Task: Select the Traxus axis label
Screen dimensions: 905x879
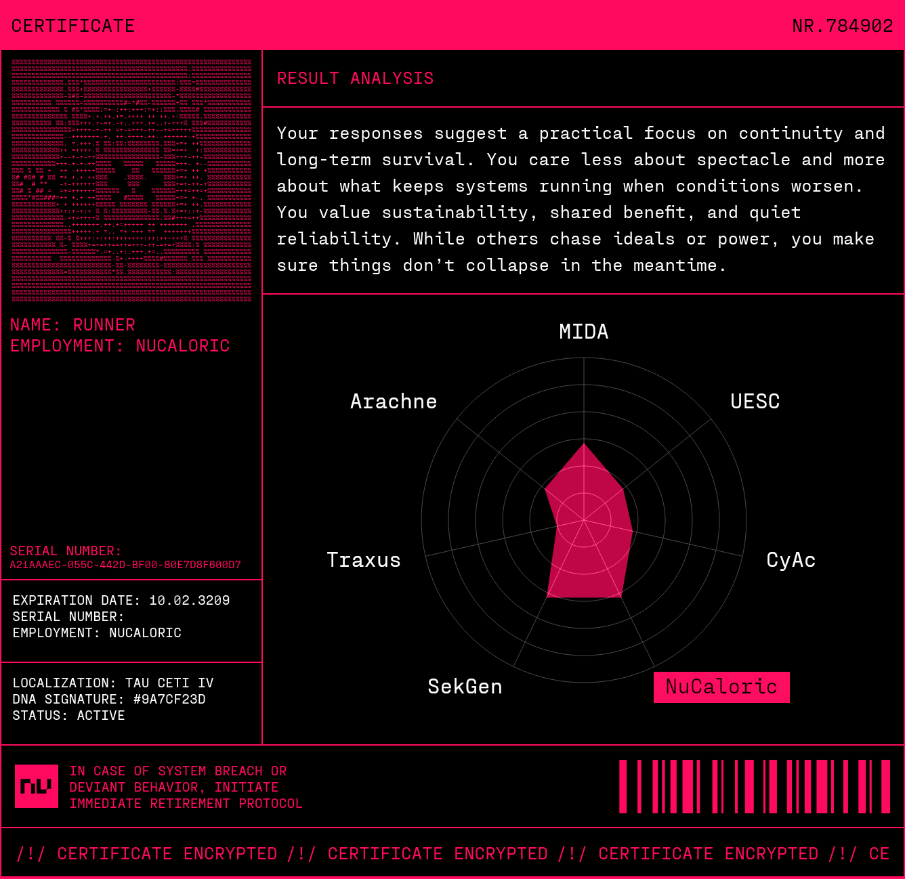Action: click(364, 560)
